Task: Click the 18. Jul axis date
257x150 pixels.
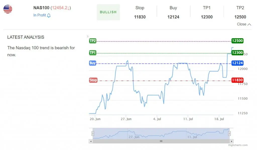Action: 219,119
